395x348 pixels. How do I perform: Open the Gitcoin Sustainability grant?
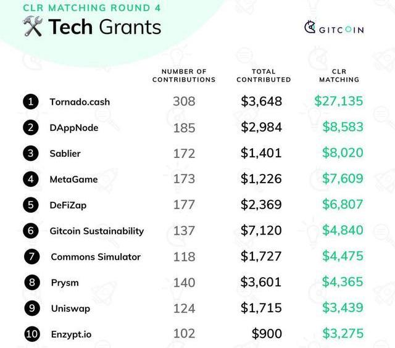(96, 231)
